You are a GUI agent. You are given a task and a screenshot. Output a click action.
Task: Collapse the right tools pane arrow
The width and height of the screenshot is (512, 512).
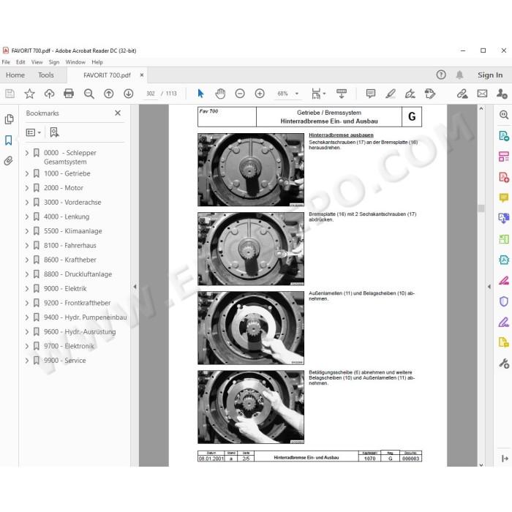pyautogui.click(x=489, y=287)
